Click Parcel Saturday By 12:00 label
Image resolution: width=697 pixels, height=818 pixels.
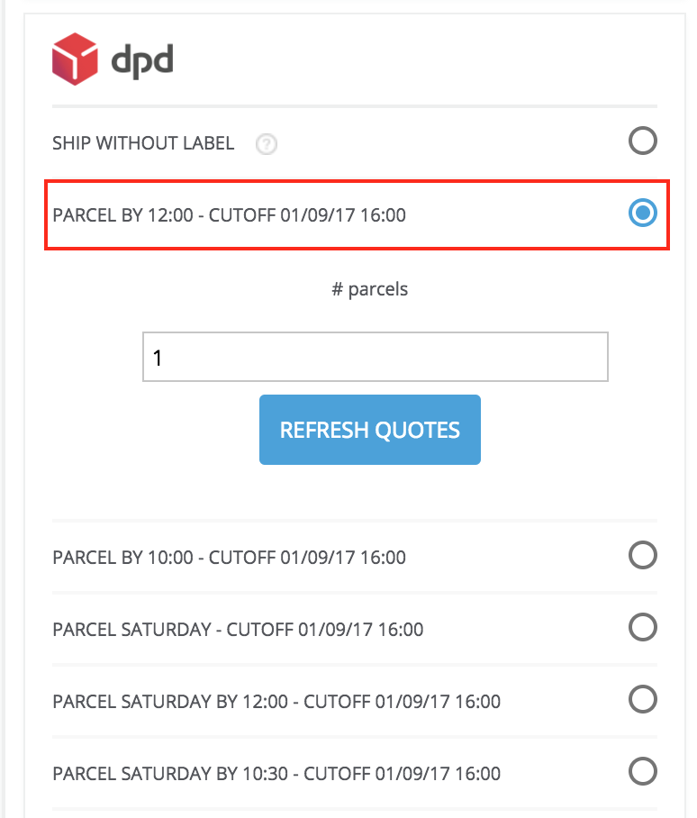pyautogui.click(x=276, y=701)
